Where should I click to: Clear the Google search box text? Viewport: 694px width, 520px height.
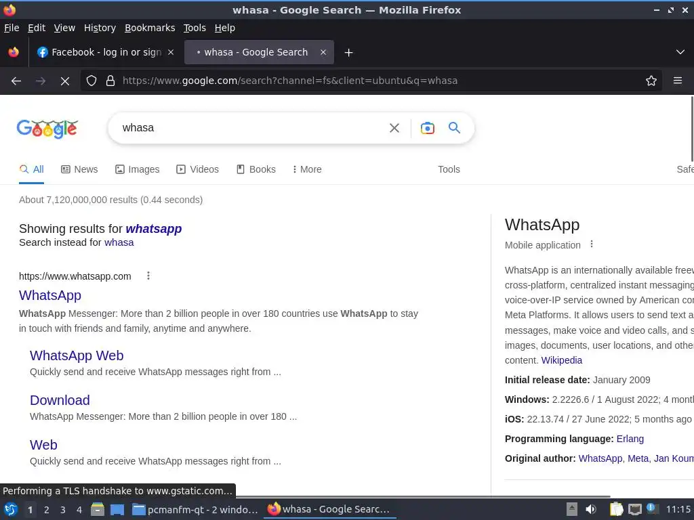tap(394, 128)
